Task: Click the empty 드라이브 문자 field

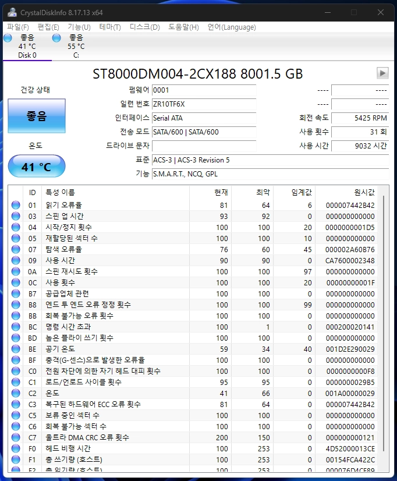Action: click(204, 146)
